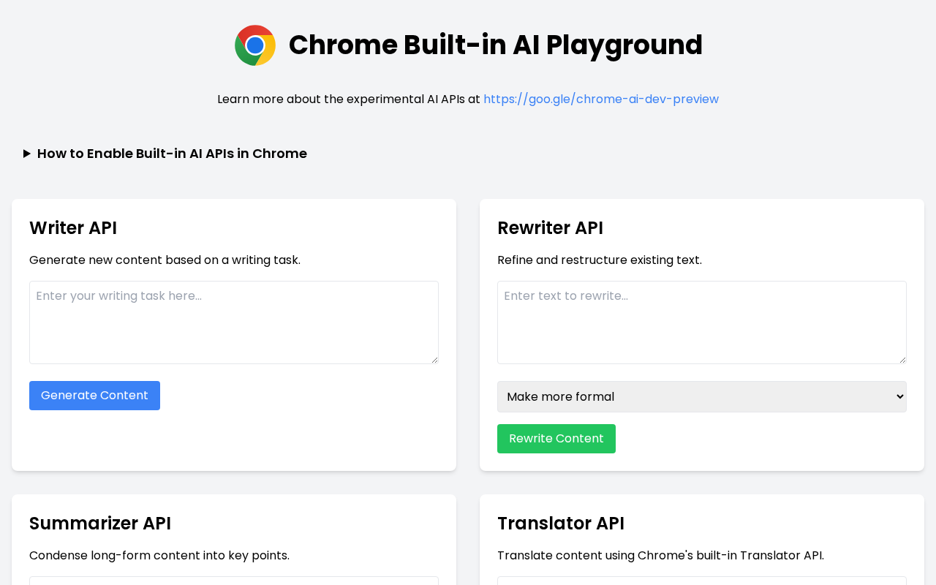Focus the writing task text area
Viewport: 936px width, 585px height.
(x=233, y=322)
